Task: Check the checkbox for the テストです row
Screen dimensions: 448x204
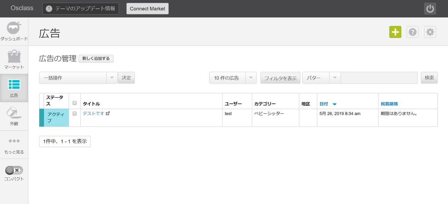Action: tap(74, 114)
